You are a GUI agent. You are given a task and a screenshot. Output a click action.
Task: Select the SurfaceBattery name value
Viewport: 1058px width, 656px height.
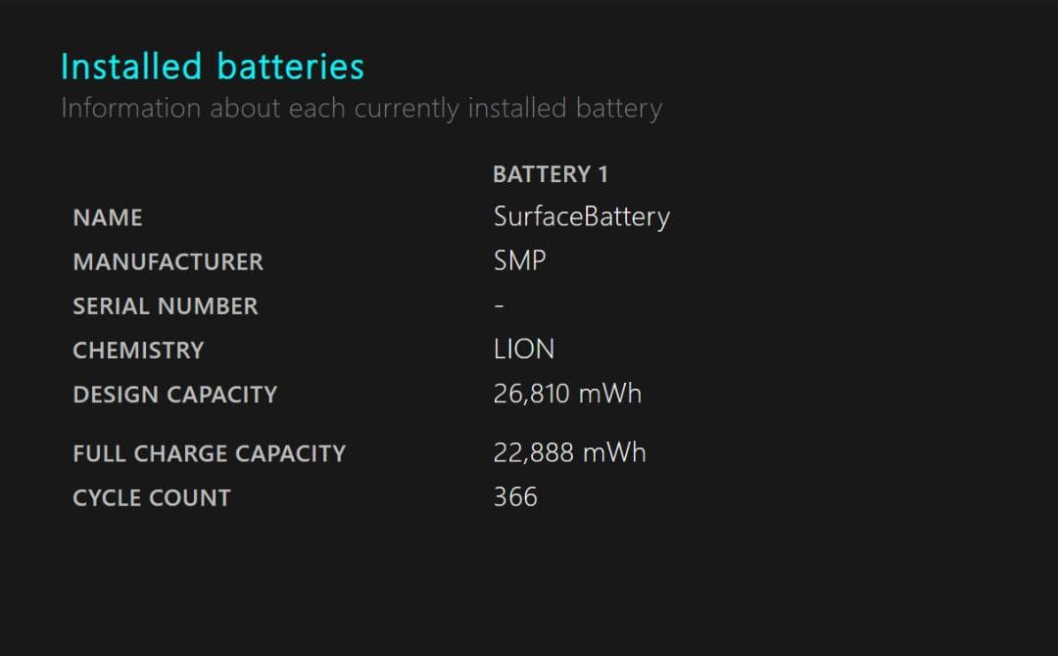click(x=581, y=216)
